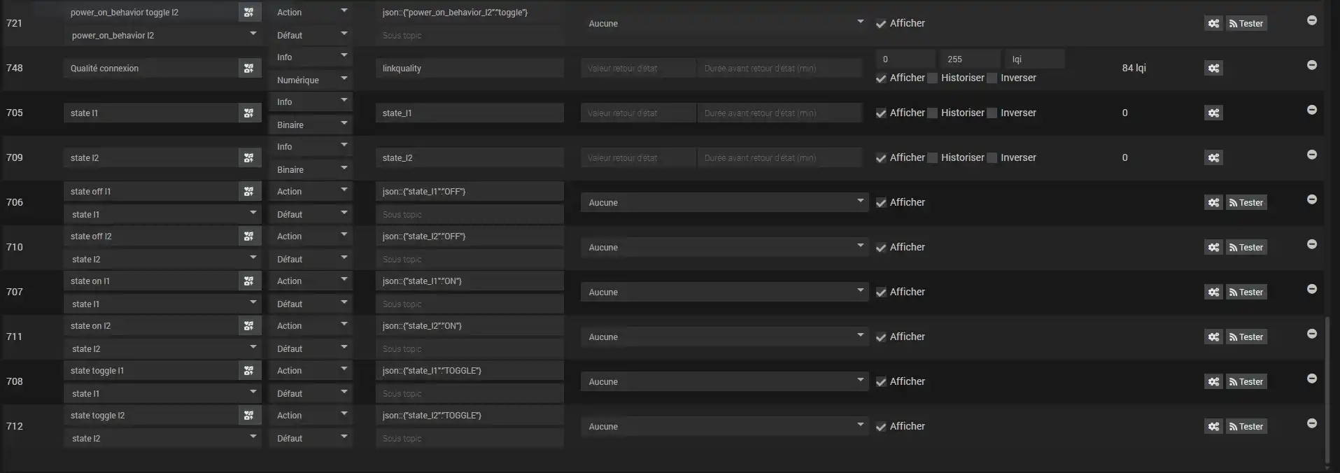Screen dimensions: 1340x473
Task: Open the Numérique subtype dropdown
Action: coord(311,80)
